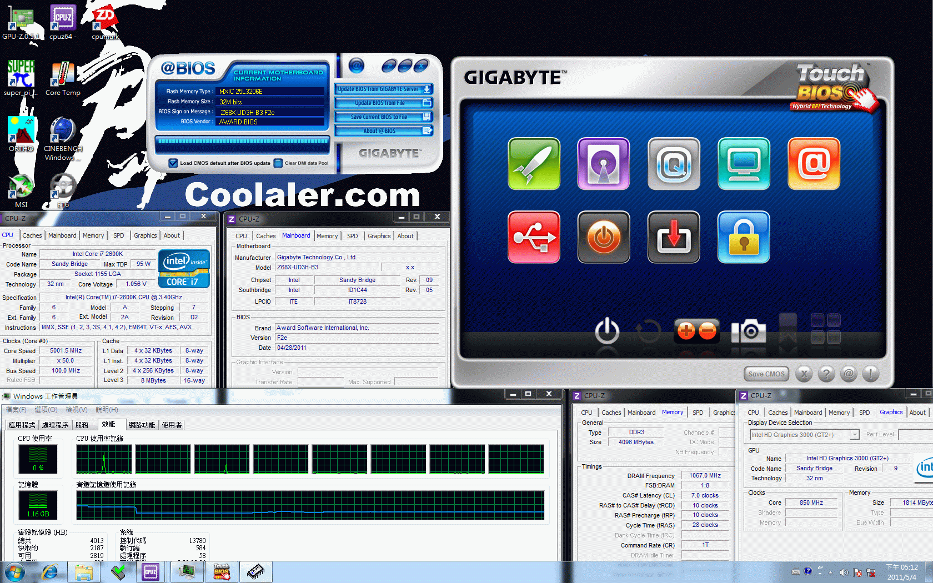
Task: Click the round exclamation button in Touch BIOS
Action: coord(871,374)
